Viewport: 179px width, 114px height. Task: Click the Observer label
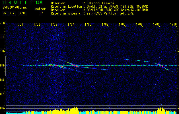pos(58,3)
